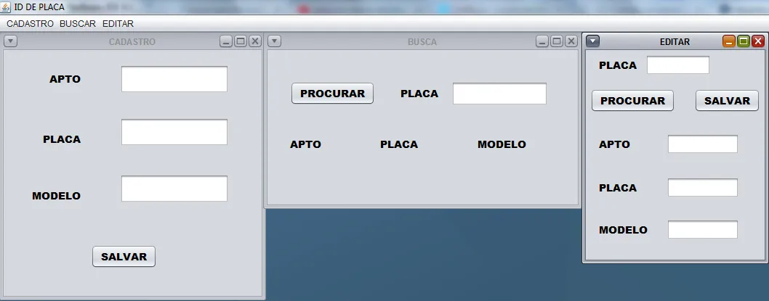The height and width of the screenshot is (301, 769).
Task: Click SALVAR button in EDITAR window
Action: (x=728, y=101)
